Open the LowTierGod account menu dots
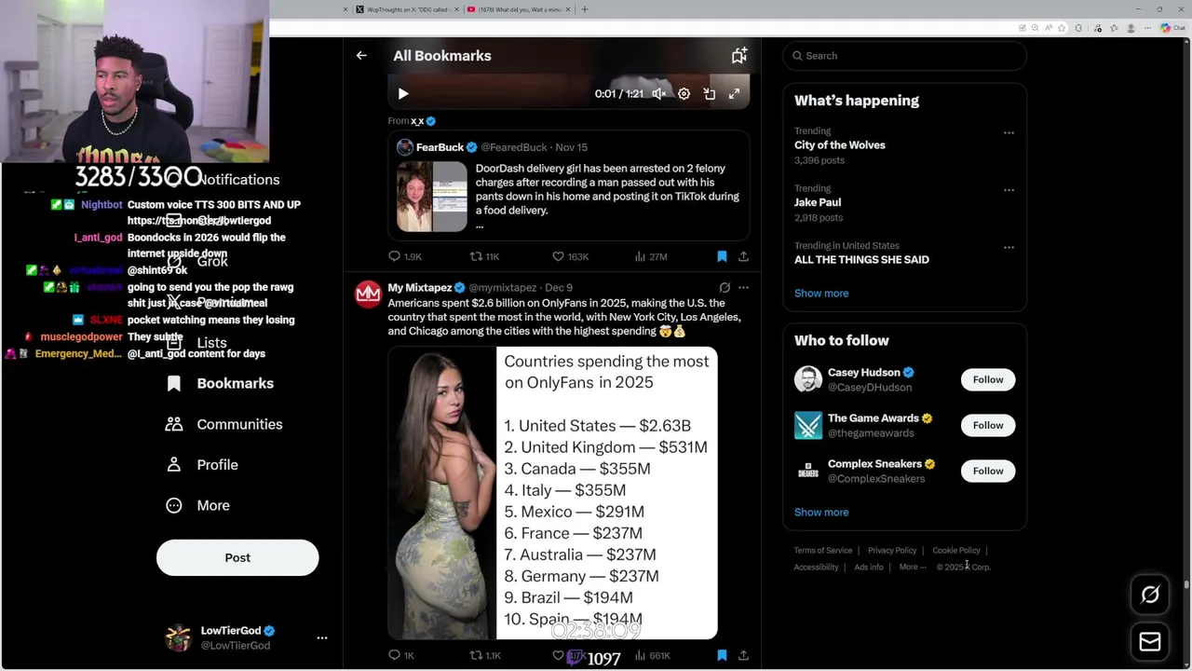The width and height of the screenshot is (1192, 671). tap(322, 638)
